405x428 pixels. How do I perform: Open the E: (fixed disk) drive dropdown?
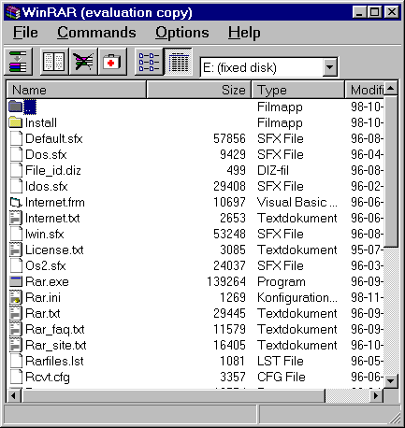point(329,67)
